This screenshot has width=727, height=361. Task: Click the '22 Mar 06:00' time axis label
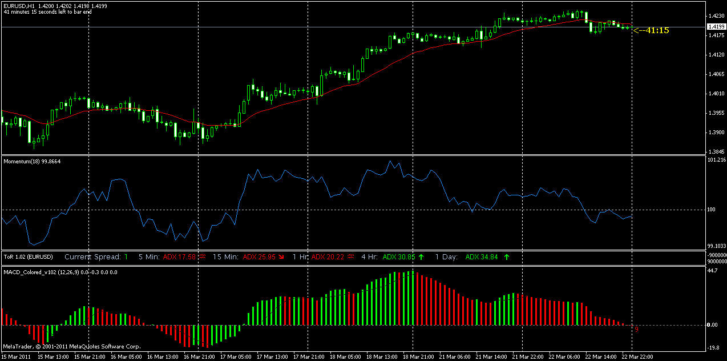pos(564,357)
